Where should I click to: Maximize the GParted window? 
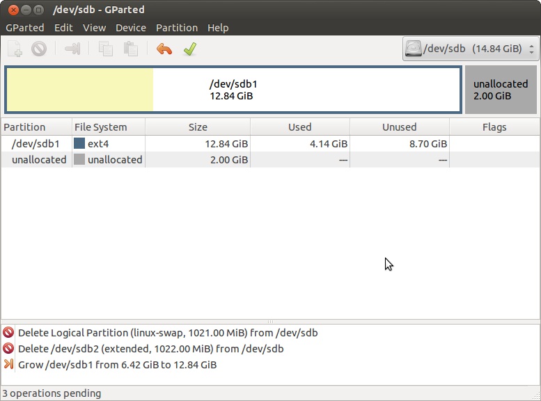39,10
